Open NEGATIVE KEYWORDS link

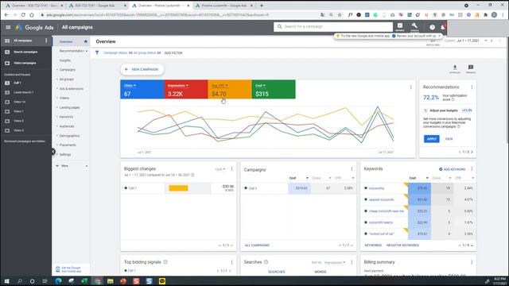coord(402,245)
